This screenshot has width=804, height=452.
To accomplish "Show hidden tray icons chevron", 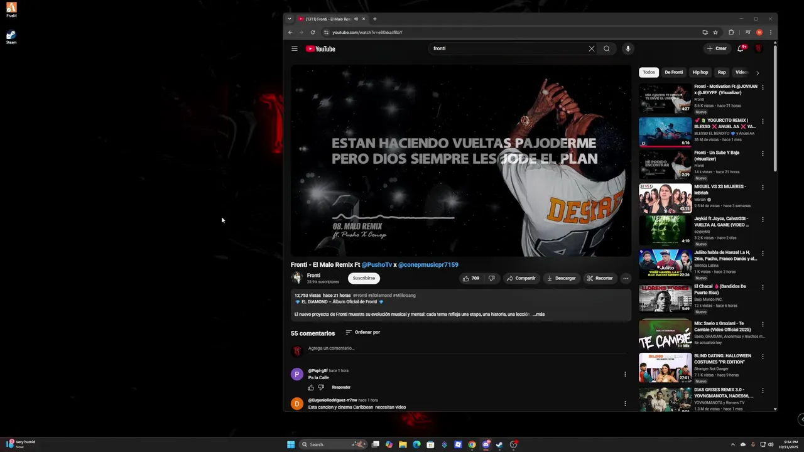I will [x=734, y=444].
